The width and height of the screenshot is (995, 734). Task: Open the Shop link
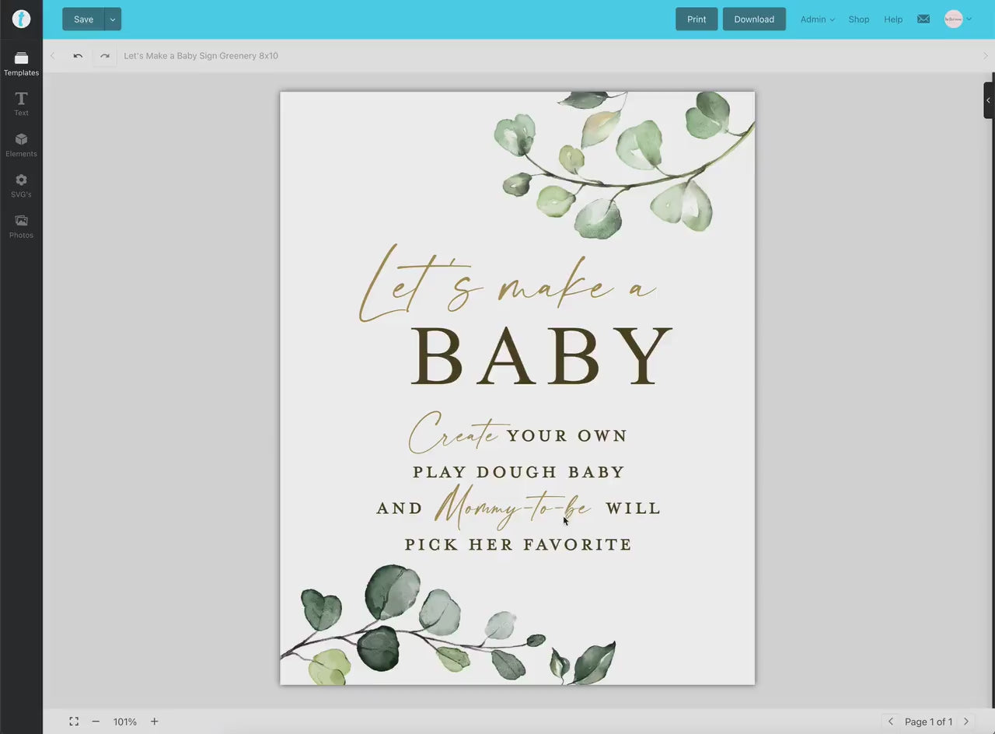coord(859,19)
